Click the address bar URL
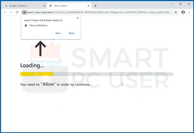Image resolution: width=194 pixels, height=133 pixels. pyautogui.click(x=99, y=12)
